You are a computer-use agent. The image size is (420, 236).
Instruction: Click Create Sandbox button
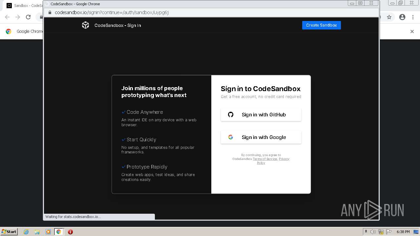[321, 25]
